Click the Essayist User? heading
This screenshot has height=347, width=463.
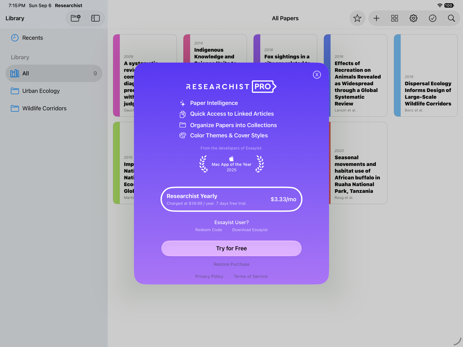231,222
